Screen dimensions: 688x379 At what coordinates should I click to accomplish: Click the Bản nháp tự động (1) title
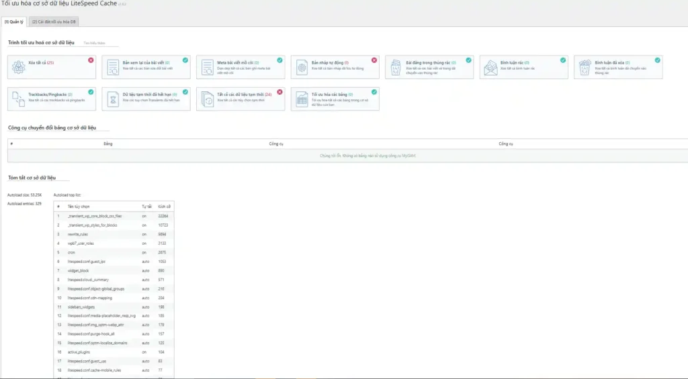pyautogui.click(x=330, y=62)
